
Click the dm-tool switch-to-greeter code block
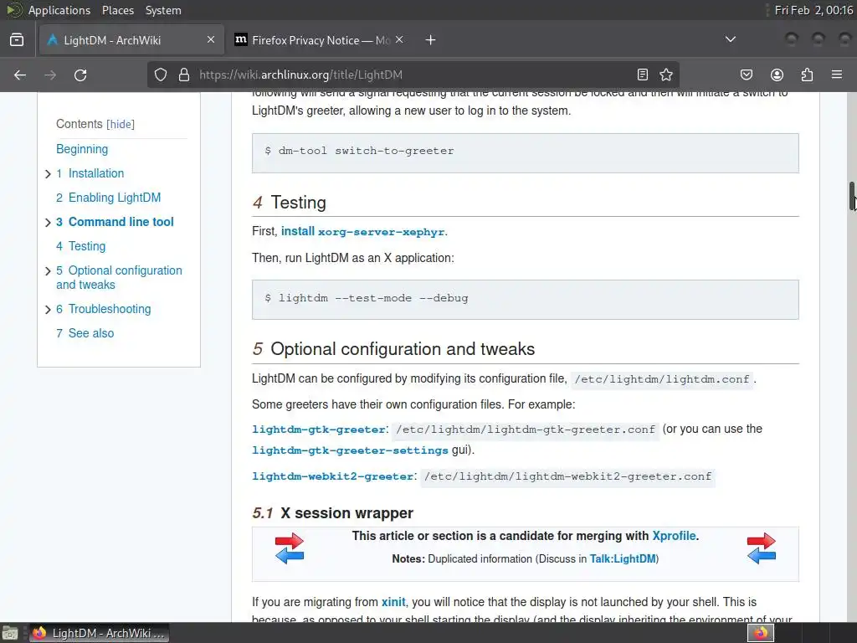point(526,153)
